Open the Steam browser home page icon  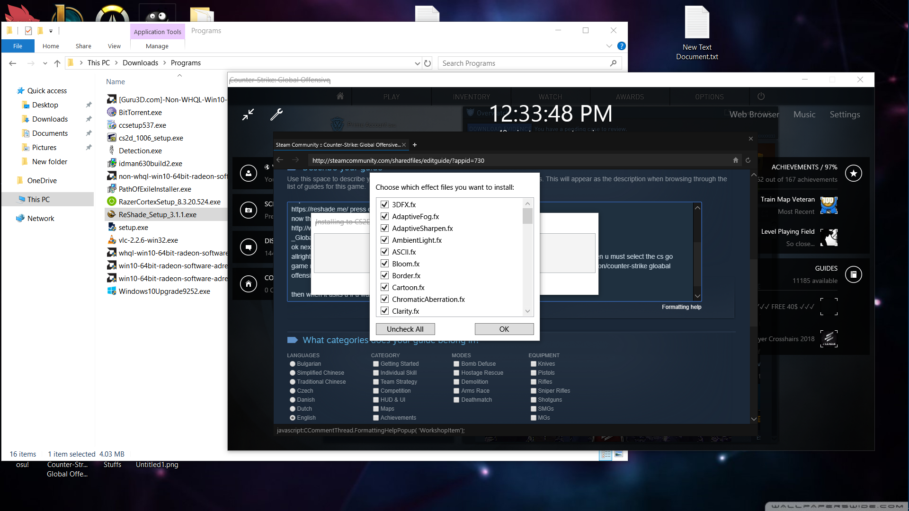click(736, 160)
